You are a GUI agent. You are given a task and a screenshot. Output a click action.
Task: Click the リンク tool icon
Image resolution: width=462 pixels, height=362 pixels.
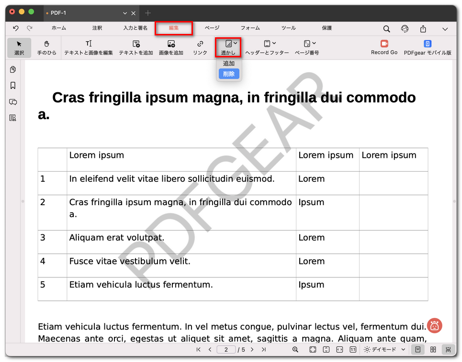coord(200,44)
